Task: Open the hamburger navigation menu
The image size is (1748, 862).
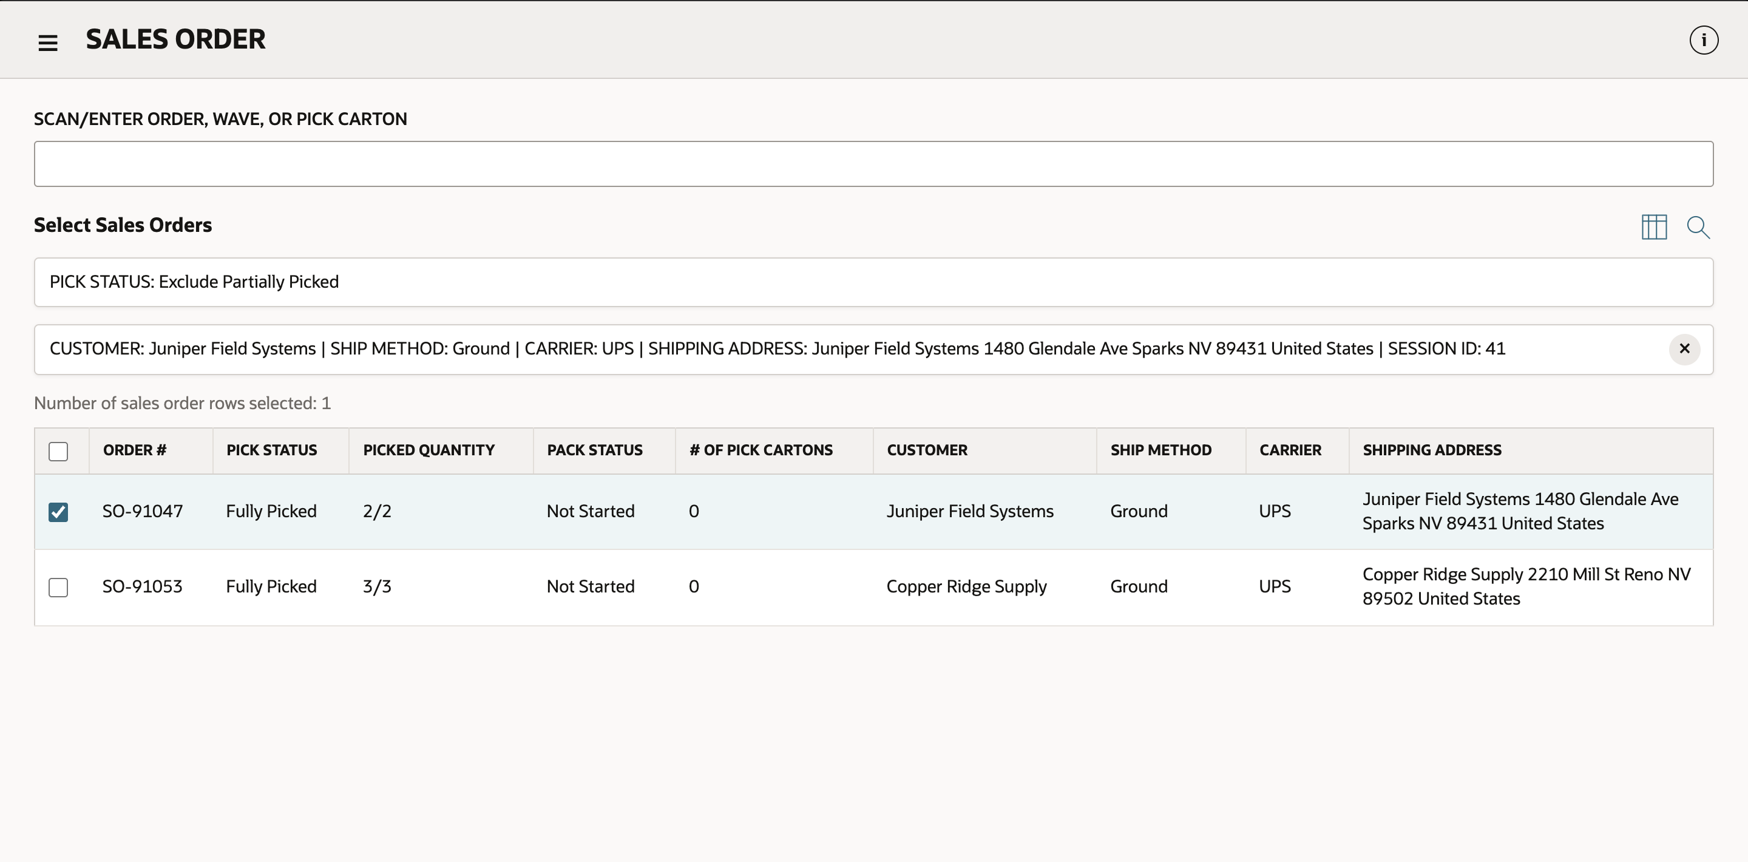Action: coord(47,42)
